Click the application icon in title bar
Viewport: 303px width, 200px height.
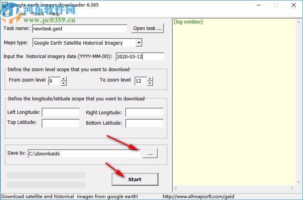coord(5,5)
